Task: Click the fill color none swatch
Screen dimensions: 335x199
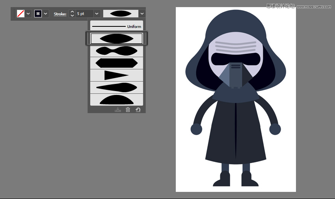Action: tap(20, 14)
